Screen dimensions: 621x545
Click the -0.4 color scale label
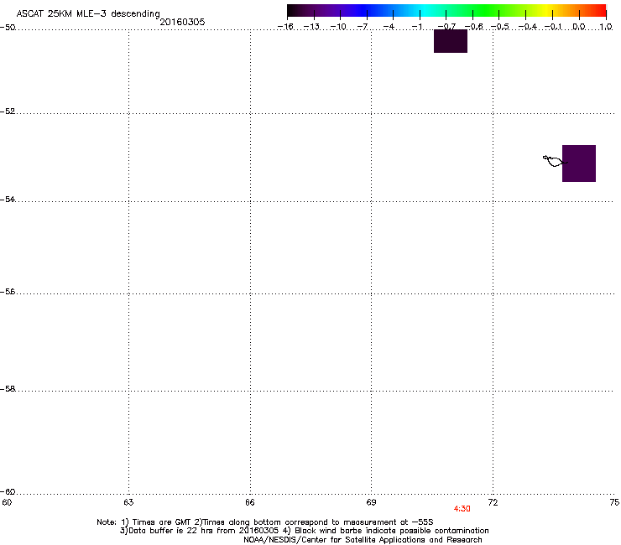click(528, 27)
